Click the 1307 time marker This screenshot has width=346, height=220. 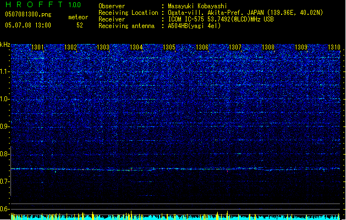[235, 47]
